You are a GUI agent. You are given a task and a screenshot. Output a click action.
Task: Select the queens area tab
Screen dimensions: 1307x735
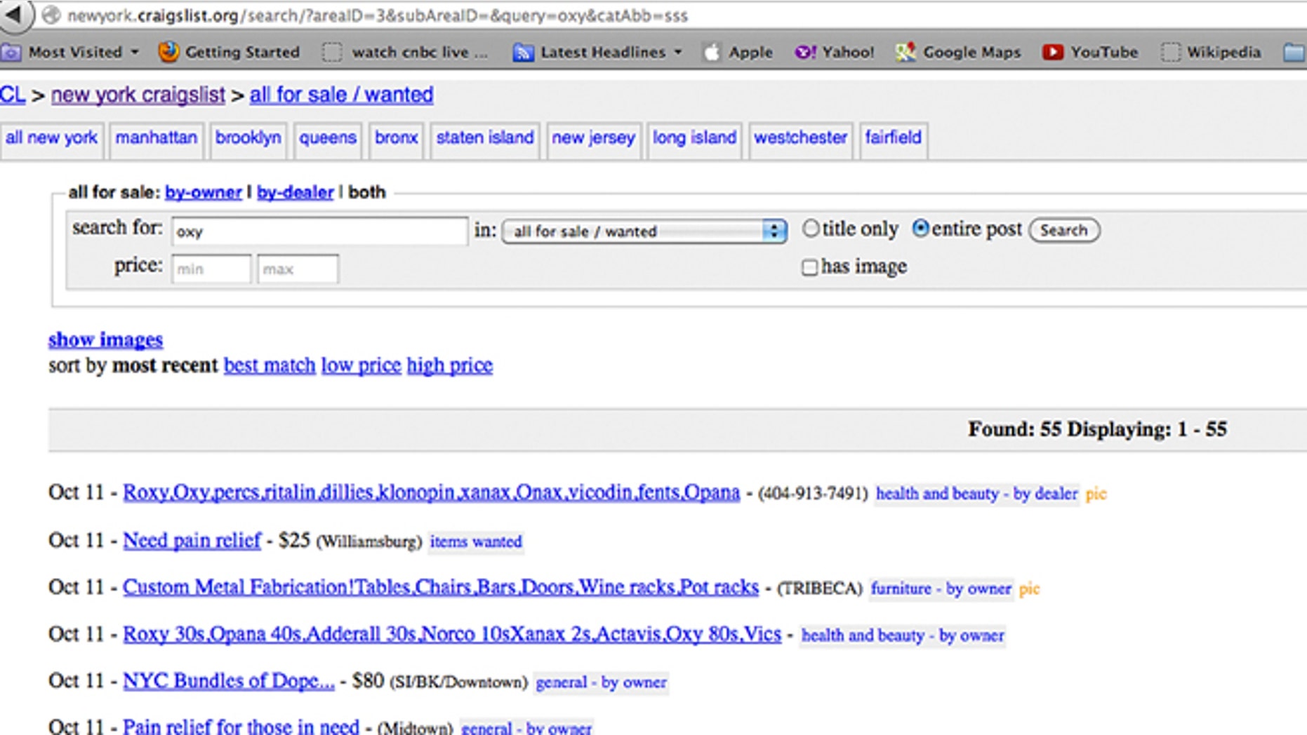(328, 138)
